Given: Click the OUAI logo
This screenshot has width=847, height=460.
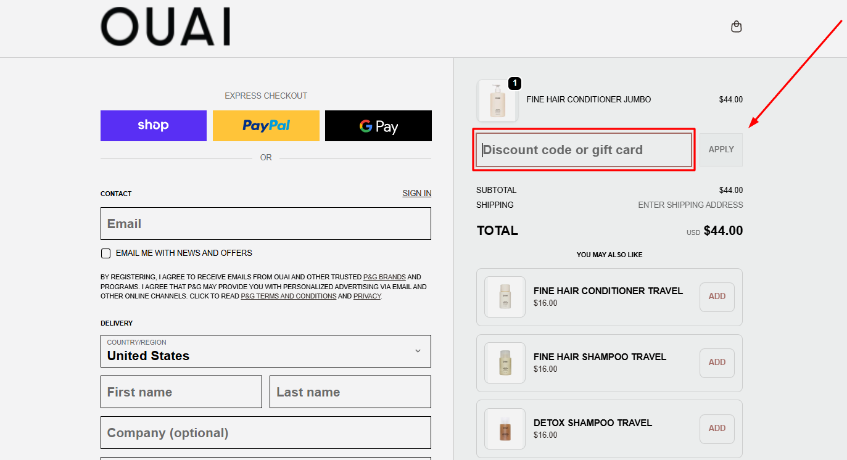Looking at the screenshot, I should click(x=165, y=27).
